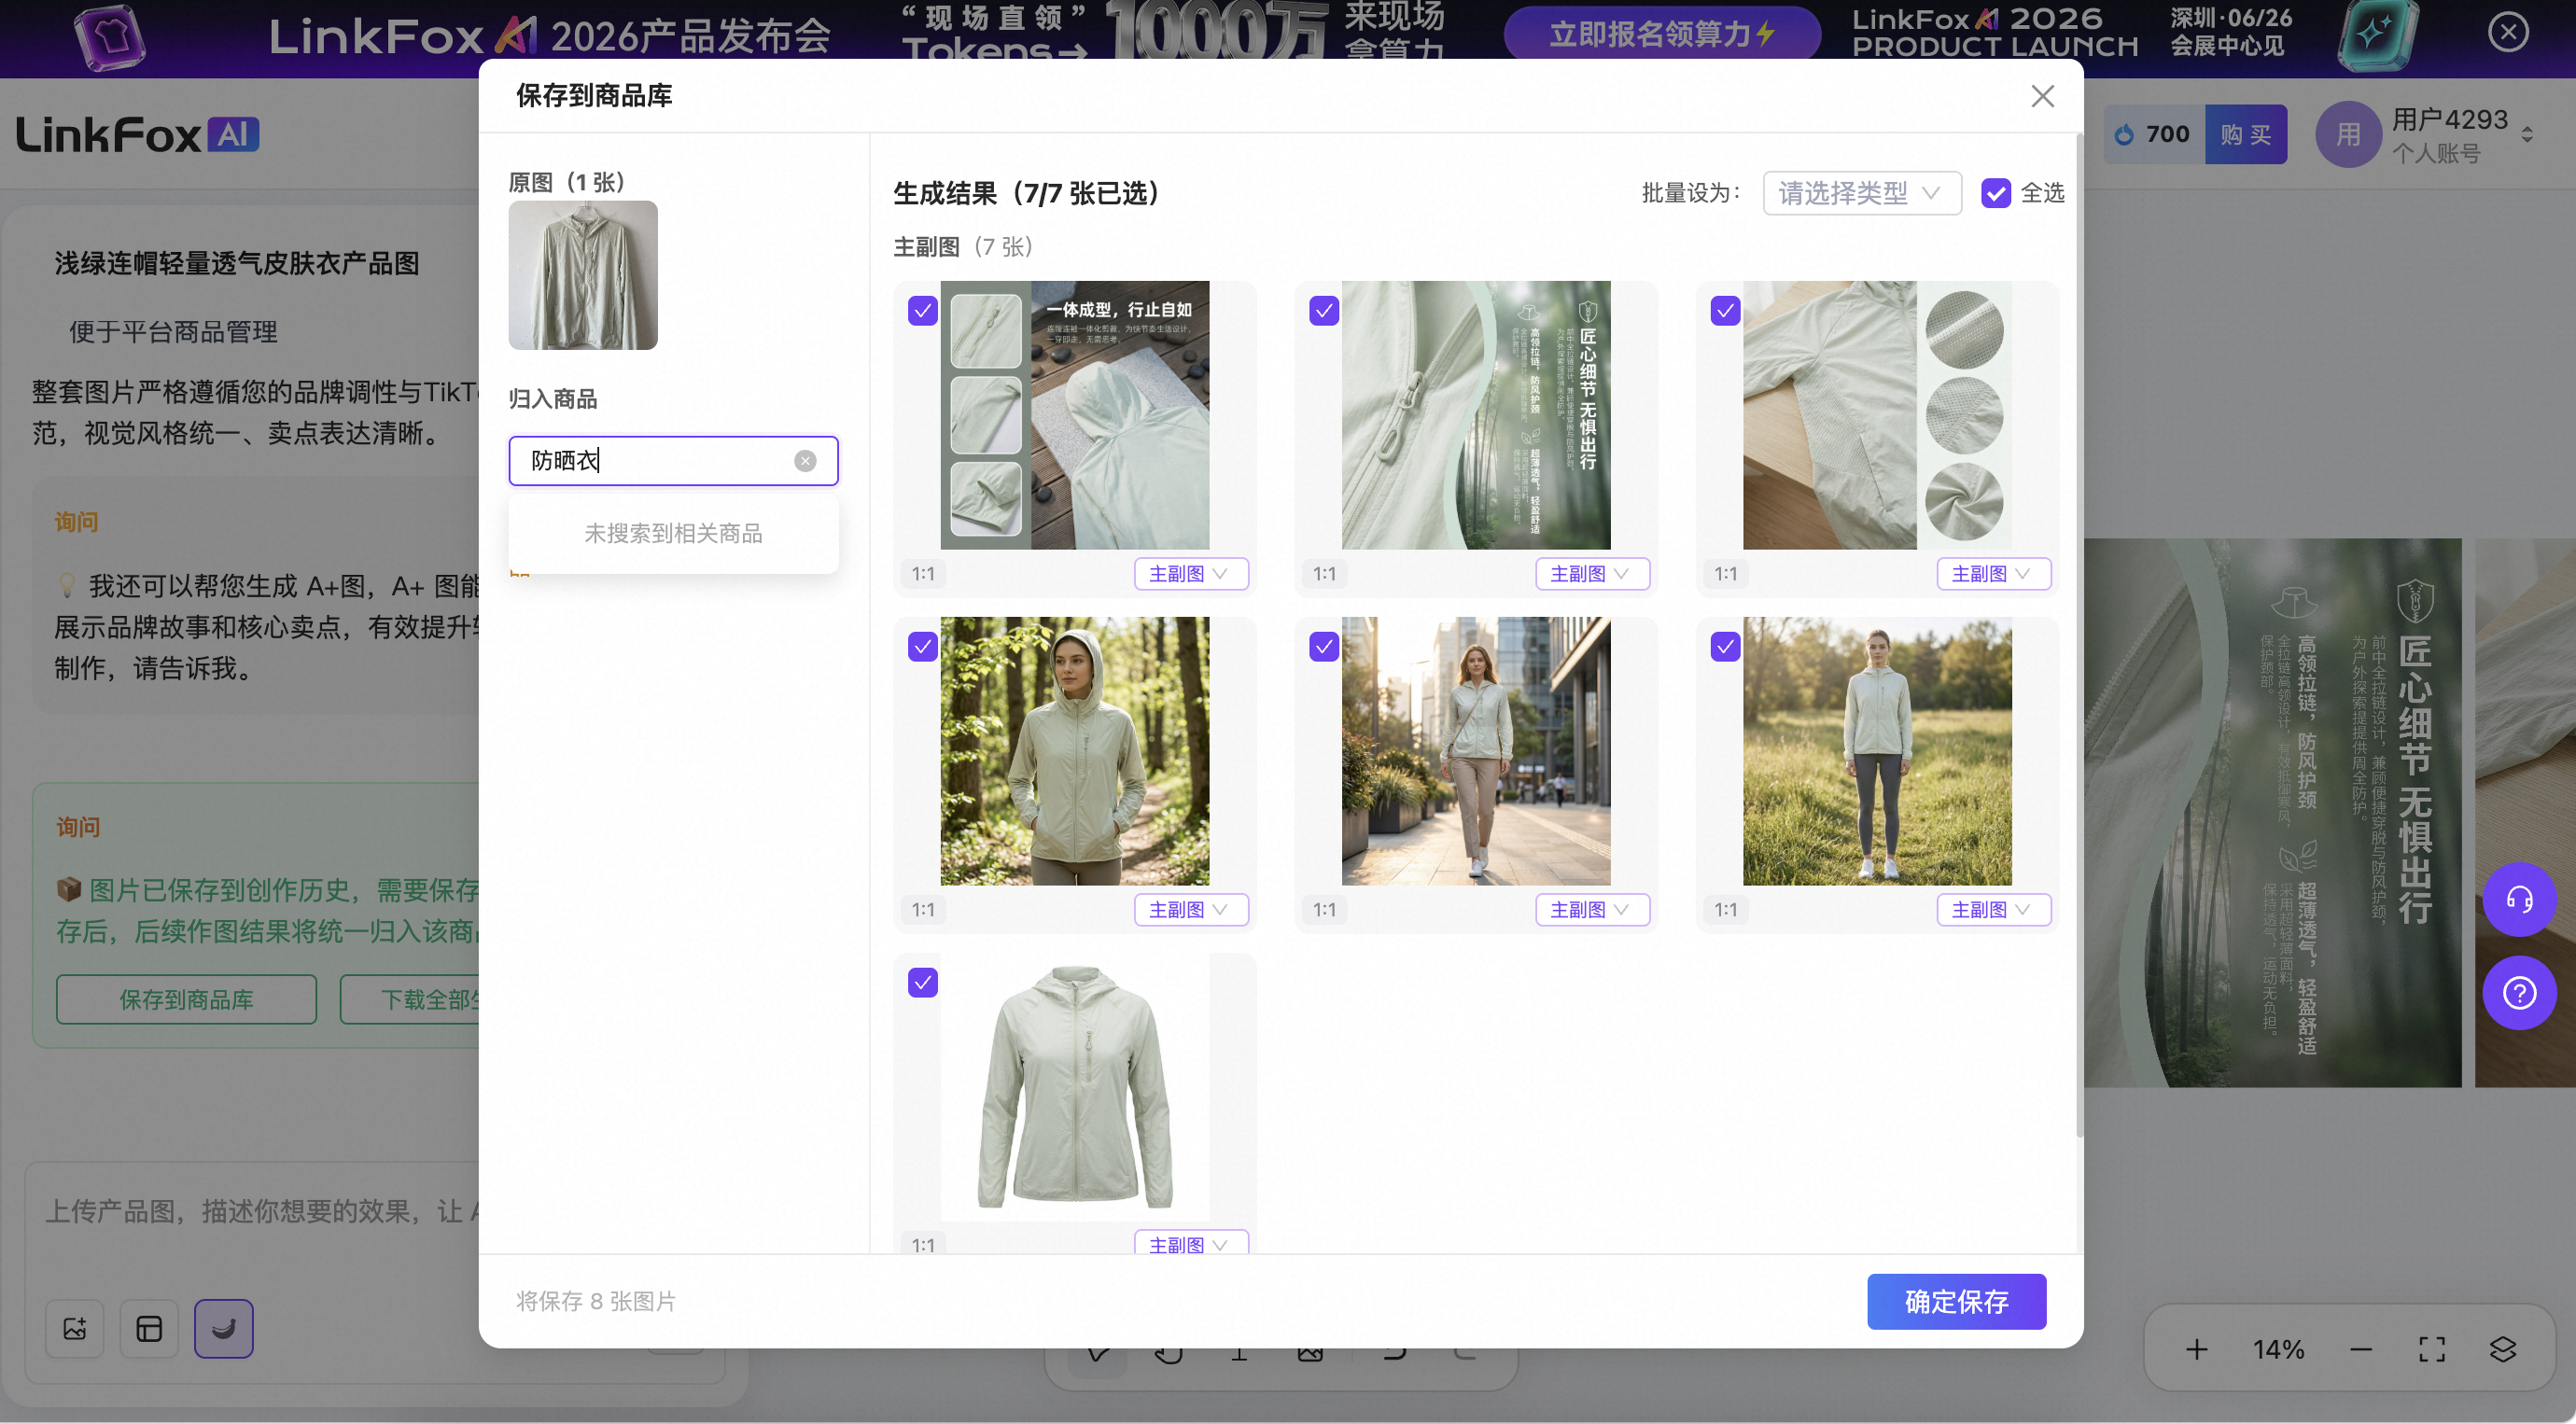Click 立即报名领算力 banner button

click(1661, 34)
